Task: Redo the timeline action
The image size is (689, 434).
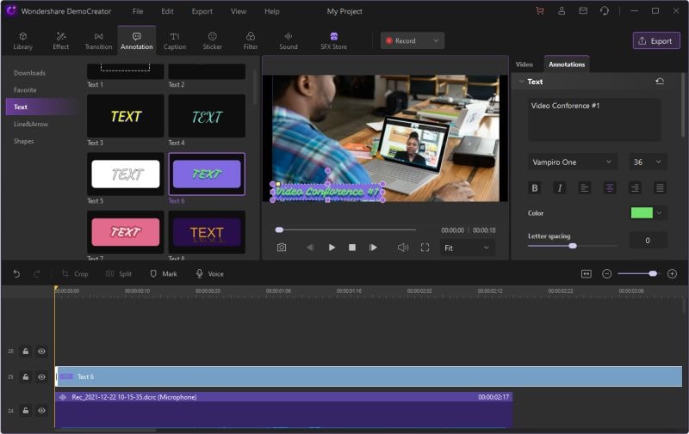Action: [x=36, y=274]
